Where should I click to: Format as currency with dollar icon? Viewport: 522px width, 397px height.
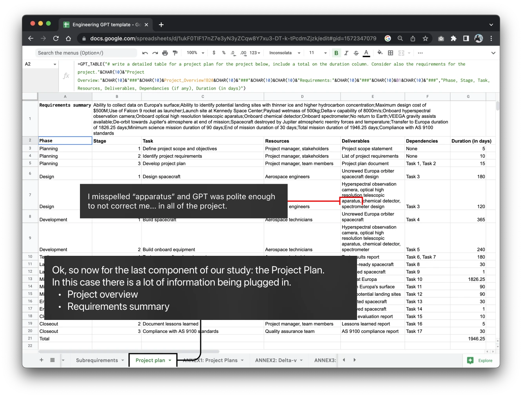coord(214,53)
